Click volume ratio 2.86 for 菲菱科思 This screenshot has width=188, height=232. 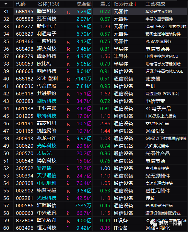click(105, 123)
